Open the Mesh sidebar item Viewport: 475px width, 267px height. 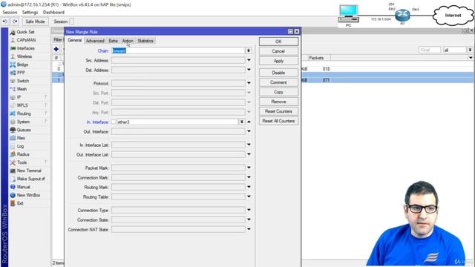[22, 89]
